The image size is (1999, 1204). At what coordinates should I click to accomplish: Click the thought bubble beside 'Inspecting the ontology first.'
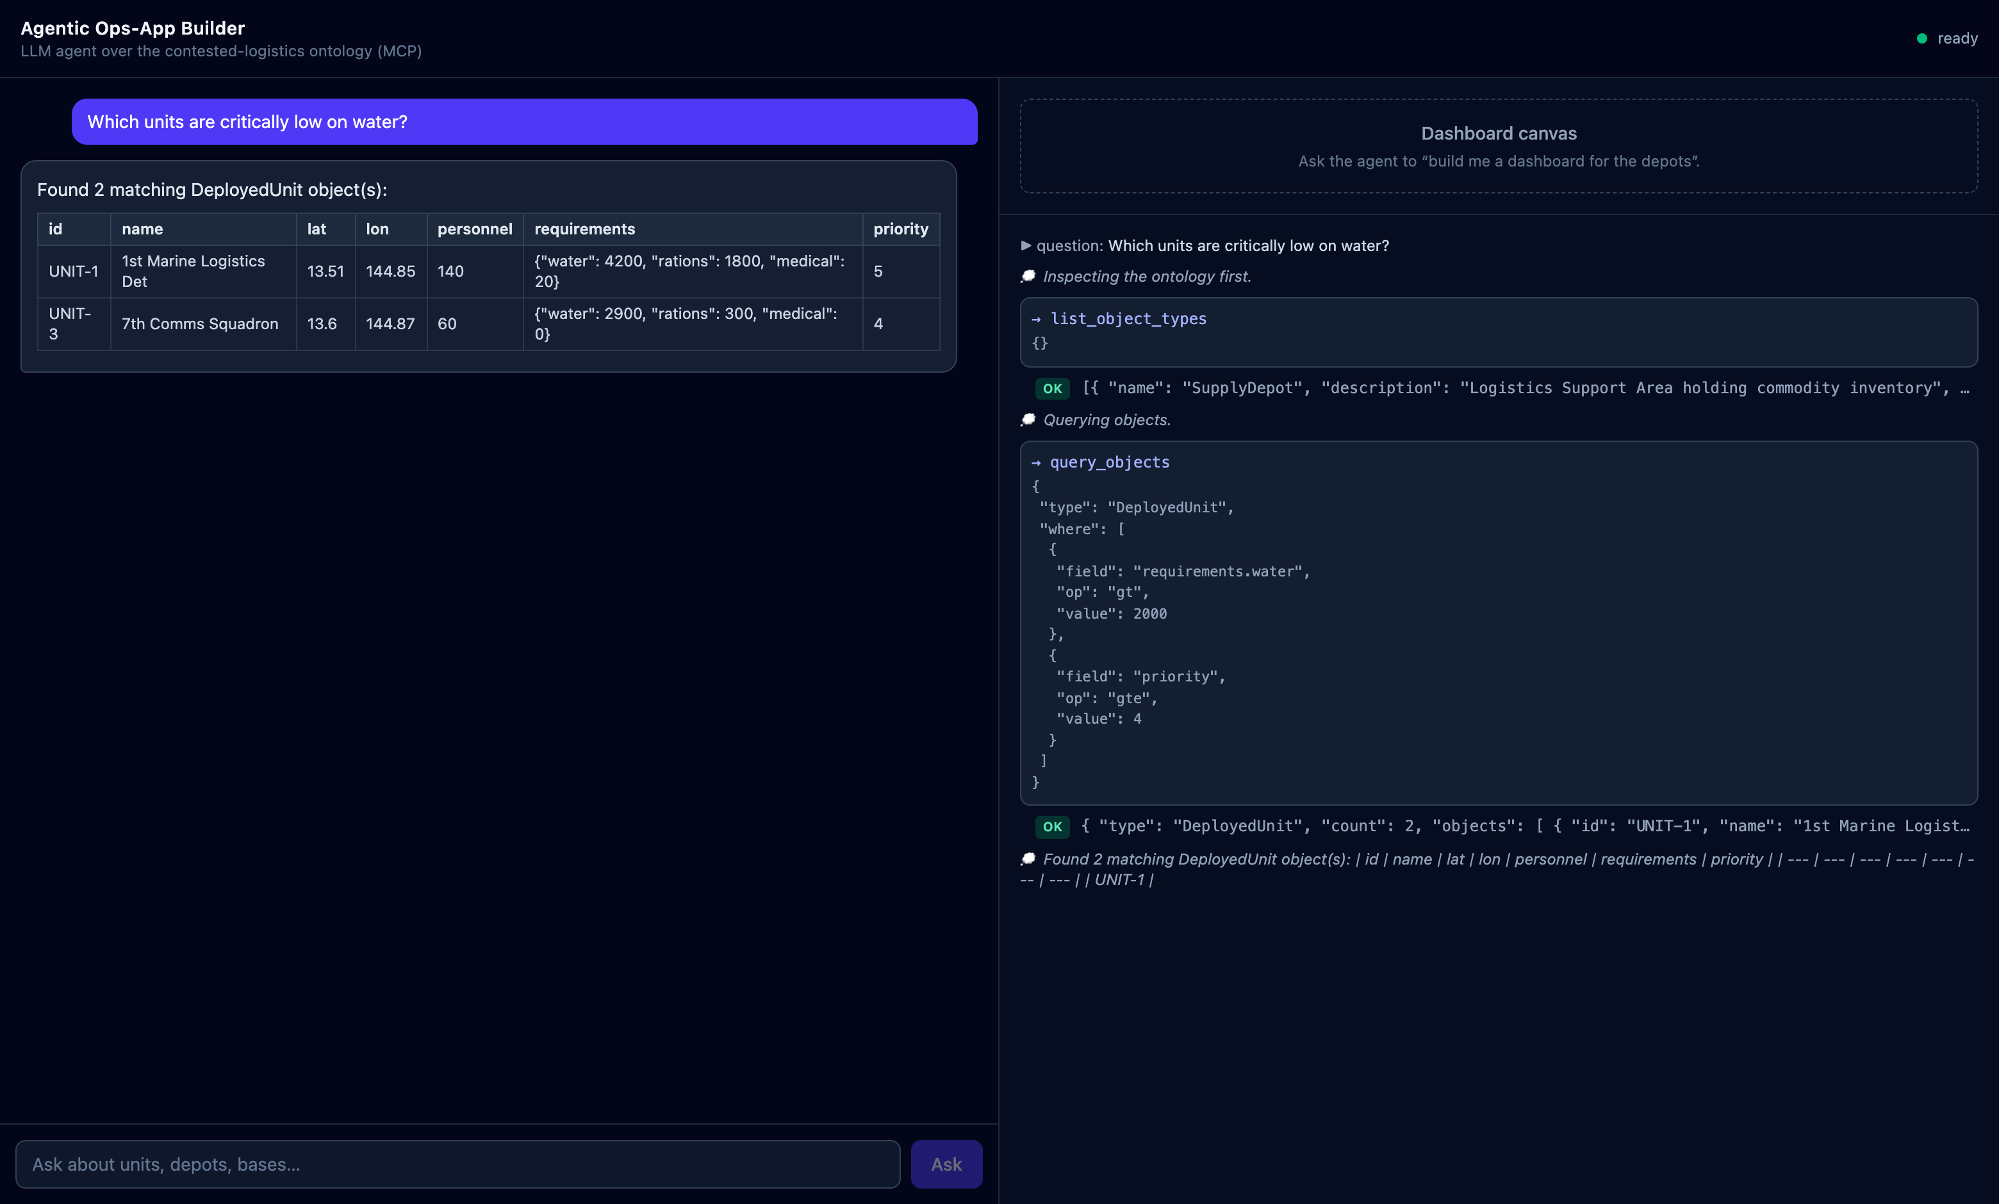coord(1029,277)
